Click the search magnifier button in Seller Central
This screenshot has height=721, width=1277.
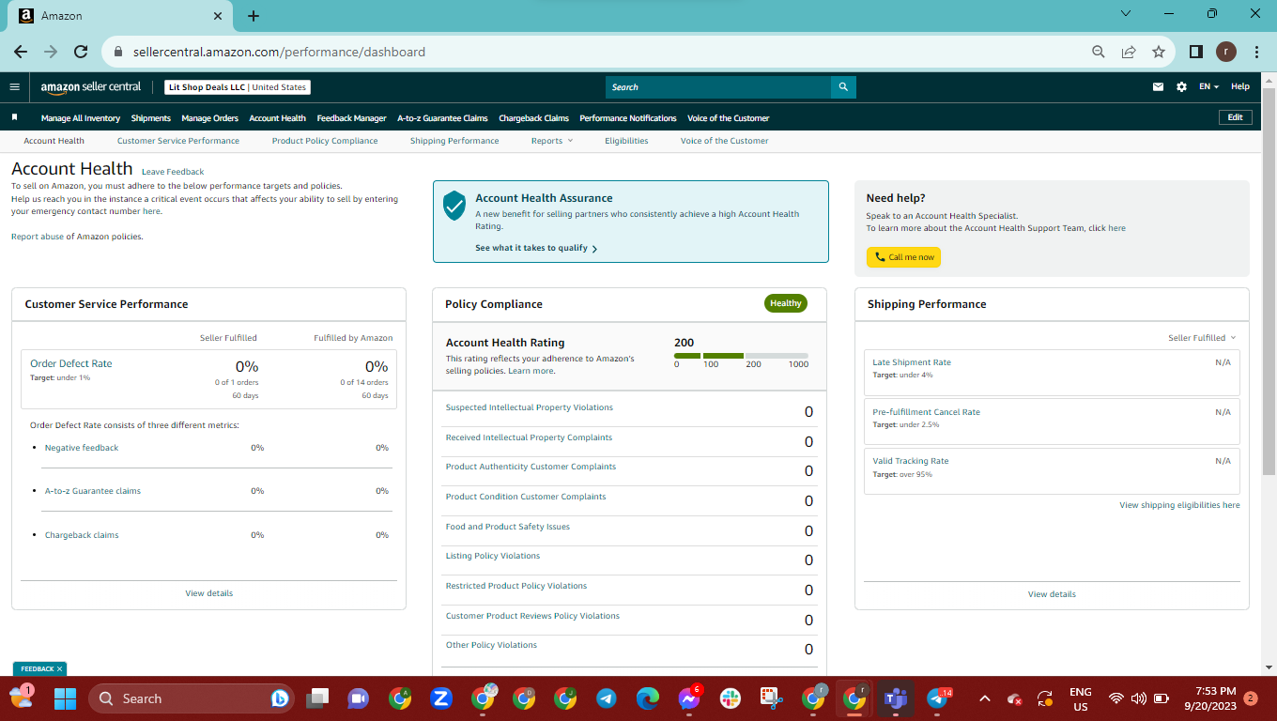coord(843,87)
